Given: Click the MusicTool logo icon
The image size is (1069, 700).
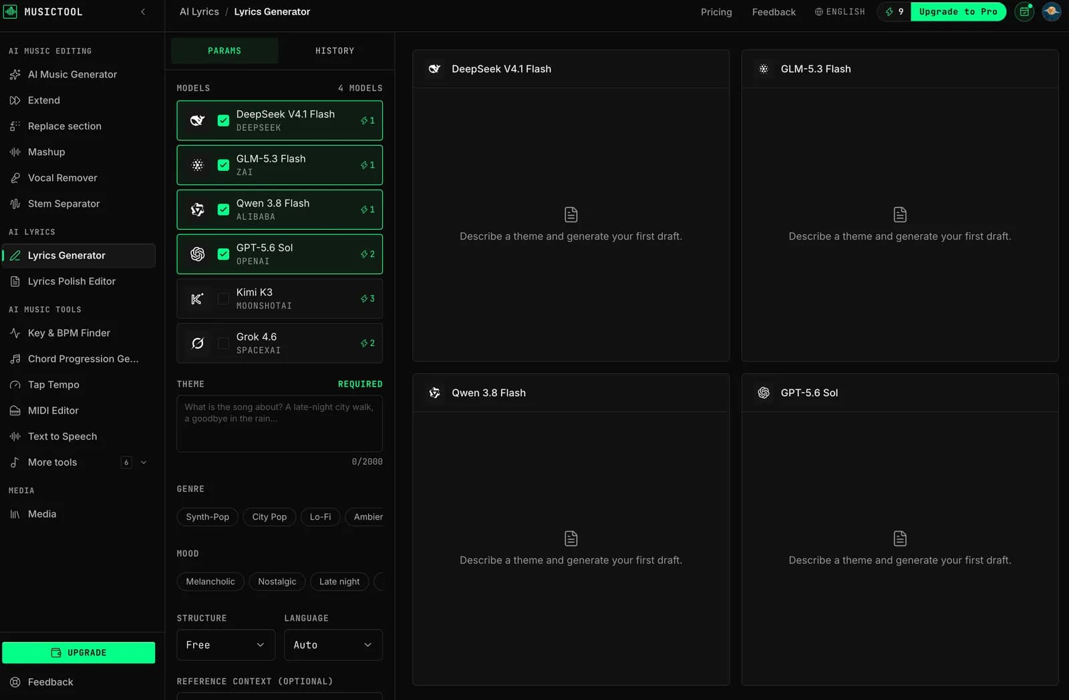Looking at the screenshot, I should coord(10,11).
